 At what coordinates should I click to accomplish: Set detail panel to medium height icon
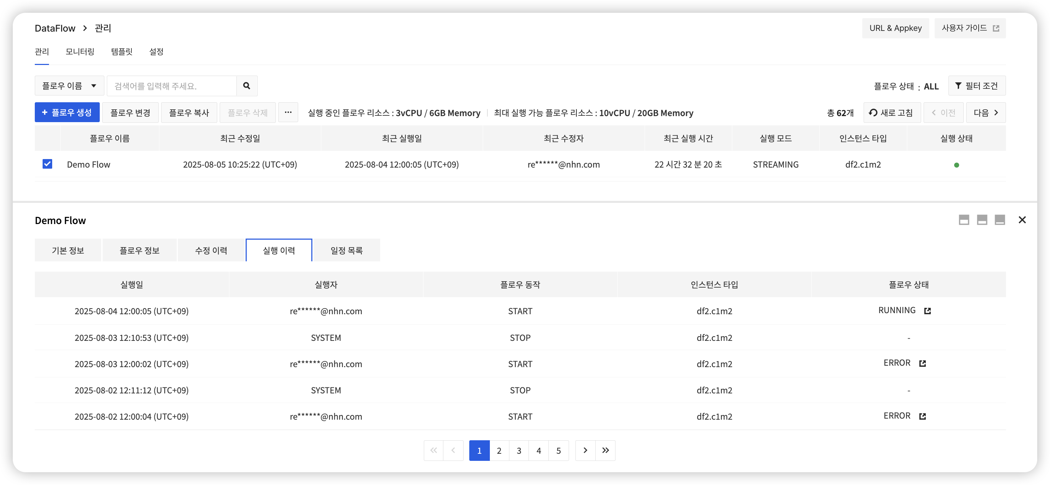[x=981, y=220]
